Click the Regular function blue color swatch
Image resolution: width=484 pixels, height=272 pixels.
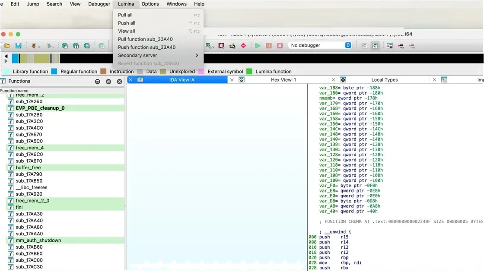pos(54,72)
